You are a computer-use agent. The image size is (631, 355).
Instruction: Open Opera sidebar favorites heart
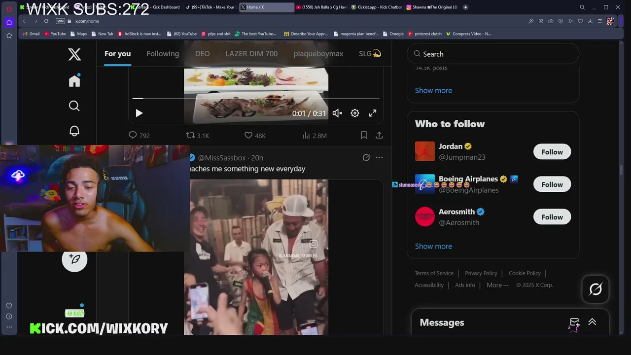(x=9, y=306)
